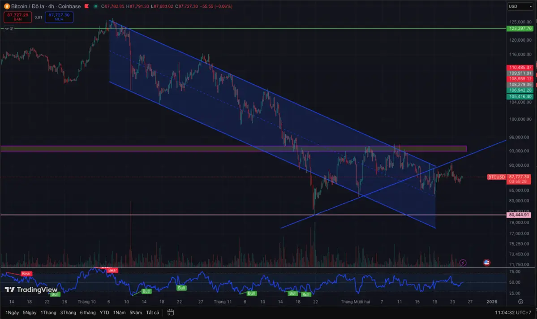Open the USD currency dropdown
This screenshot has height=319, width=537.
pyautogui.click(x=520, y=6)
